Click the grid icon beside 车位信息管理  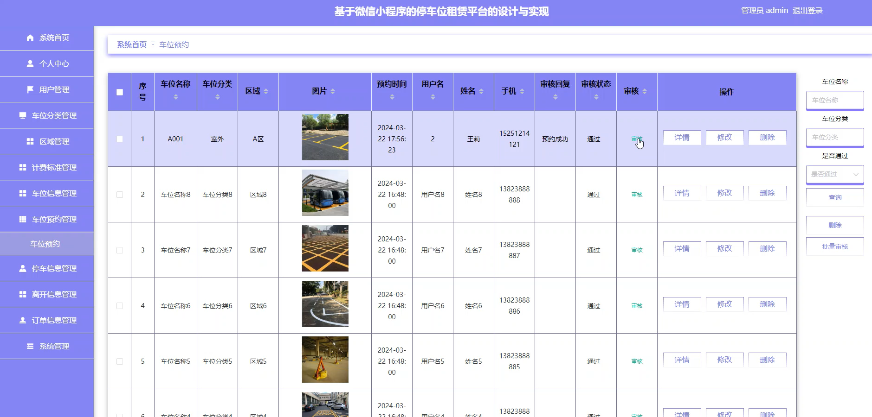click(x=23, y=193)
